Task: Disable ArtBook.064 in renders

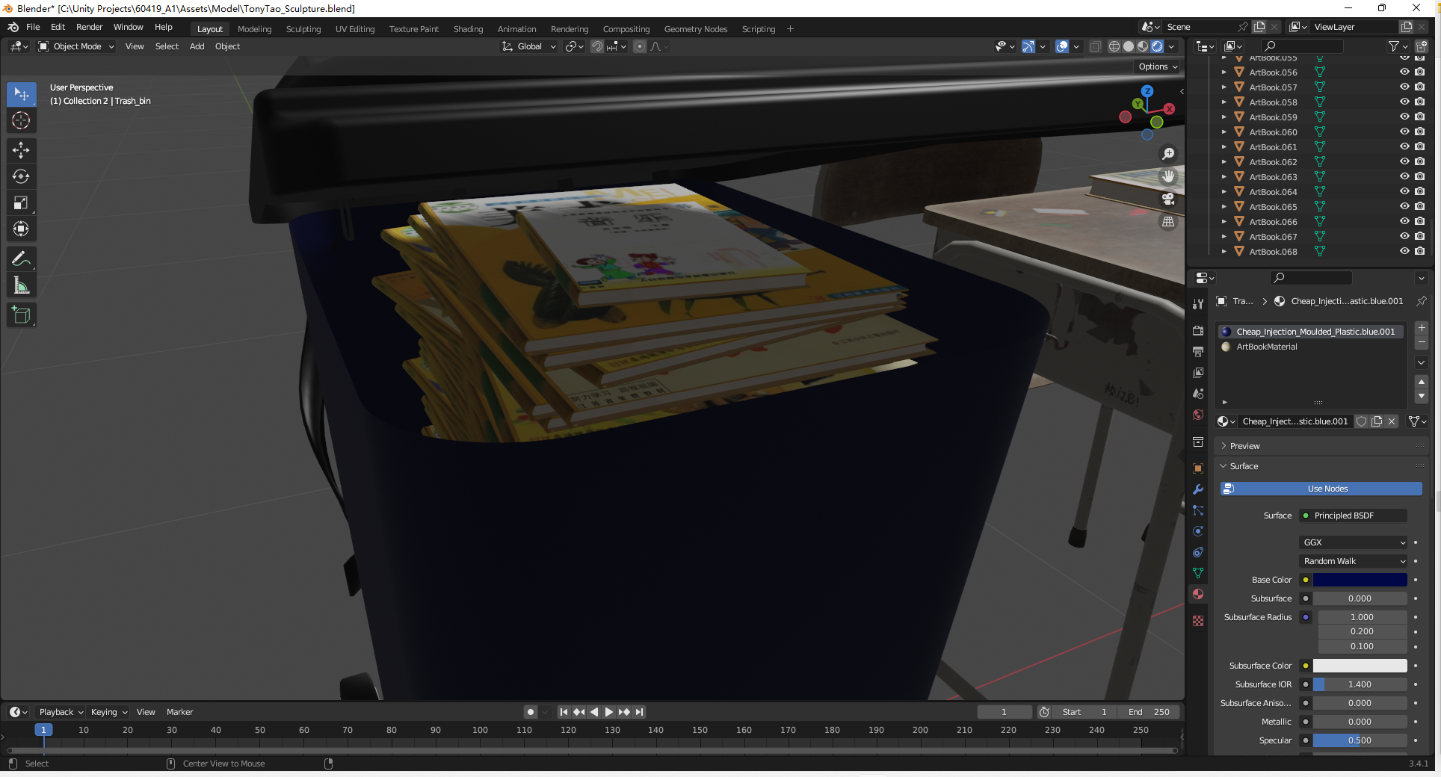Action: point(1420,192)
